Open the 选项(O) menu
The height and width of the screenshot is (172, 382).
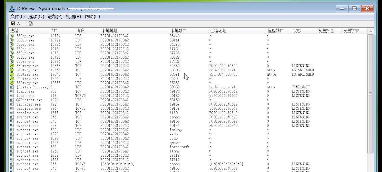point(36,16)
